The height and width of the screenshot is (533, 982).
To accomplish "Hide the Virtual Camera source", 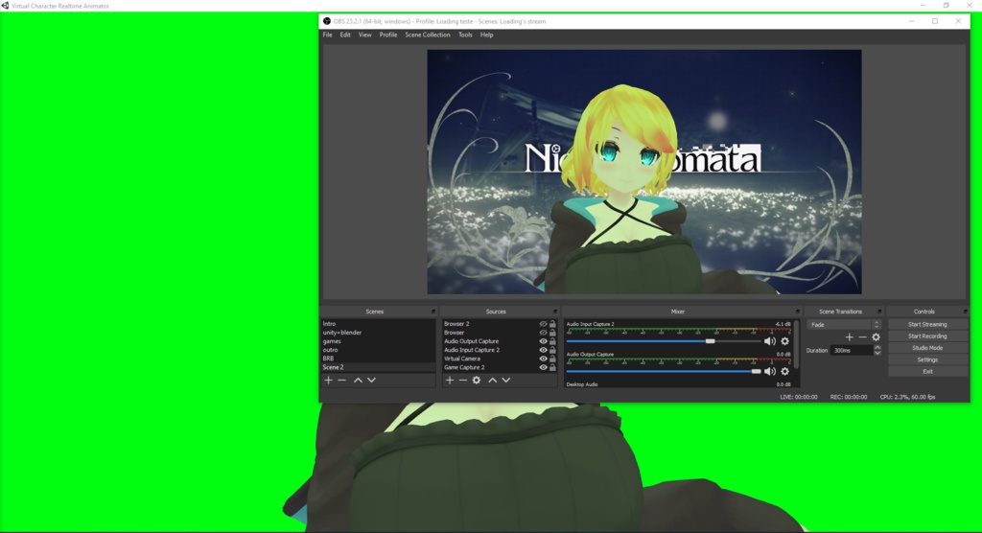I will click(543, 359).
